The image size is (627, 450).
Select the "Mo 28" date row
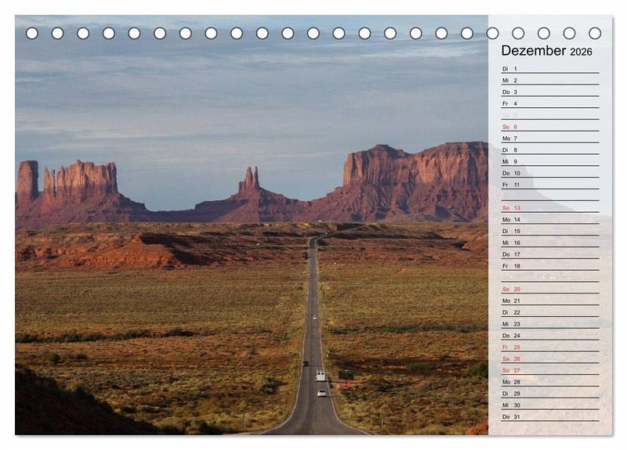(x=550, y=382)
